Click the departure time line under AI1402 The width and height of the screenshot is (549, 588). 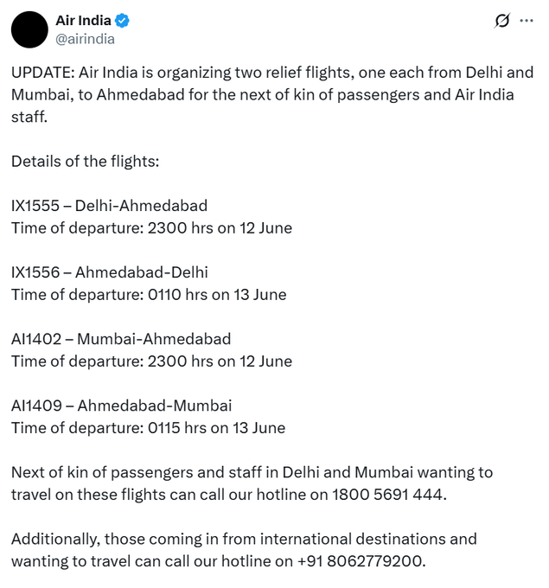[x=151, y=361]
